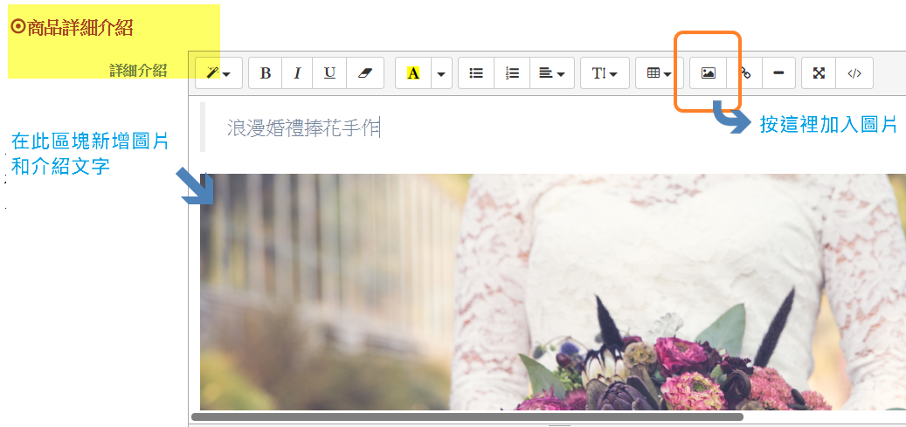Apply the yellow highlight text color

pyautogui.click(x=413, y=72)
